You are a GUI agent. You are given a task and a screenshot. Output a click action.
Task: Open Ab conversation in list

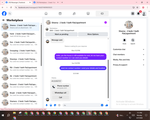click(x=20, y=77)
